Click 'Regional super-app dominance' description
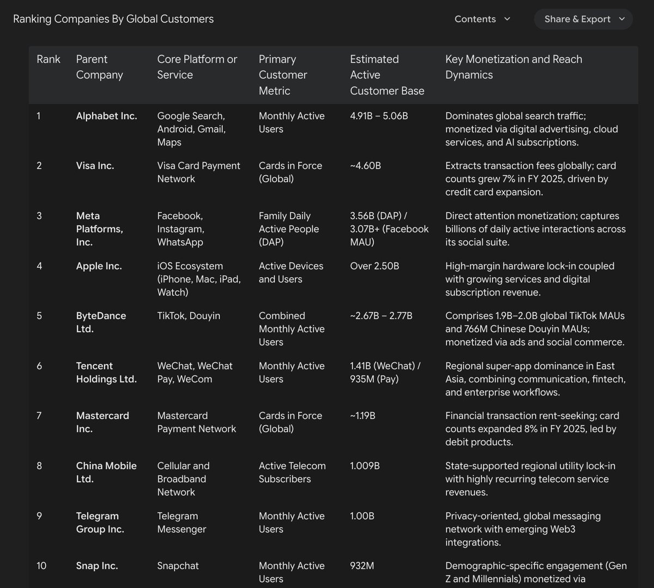The image size is (654, 588). (x=536, y=379)
